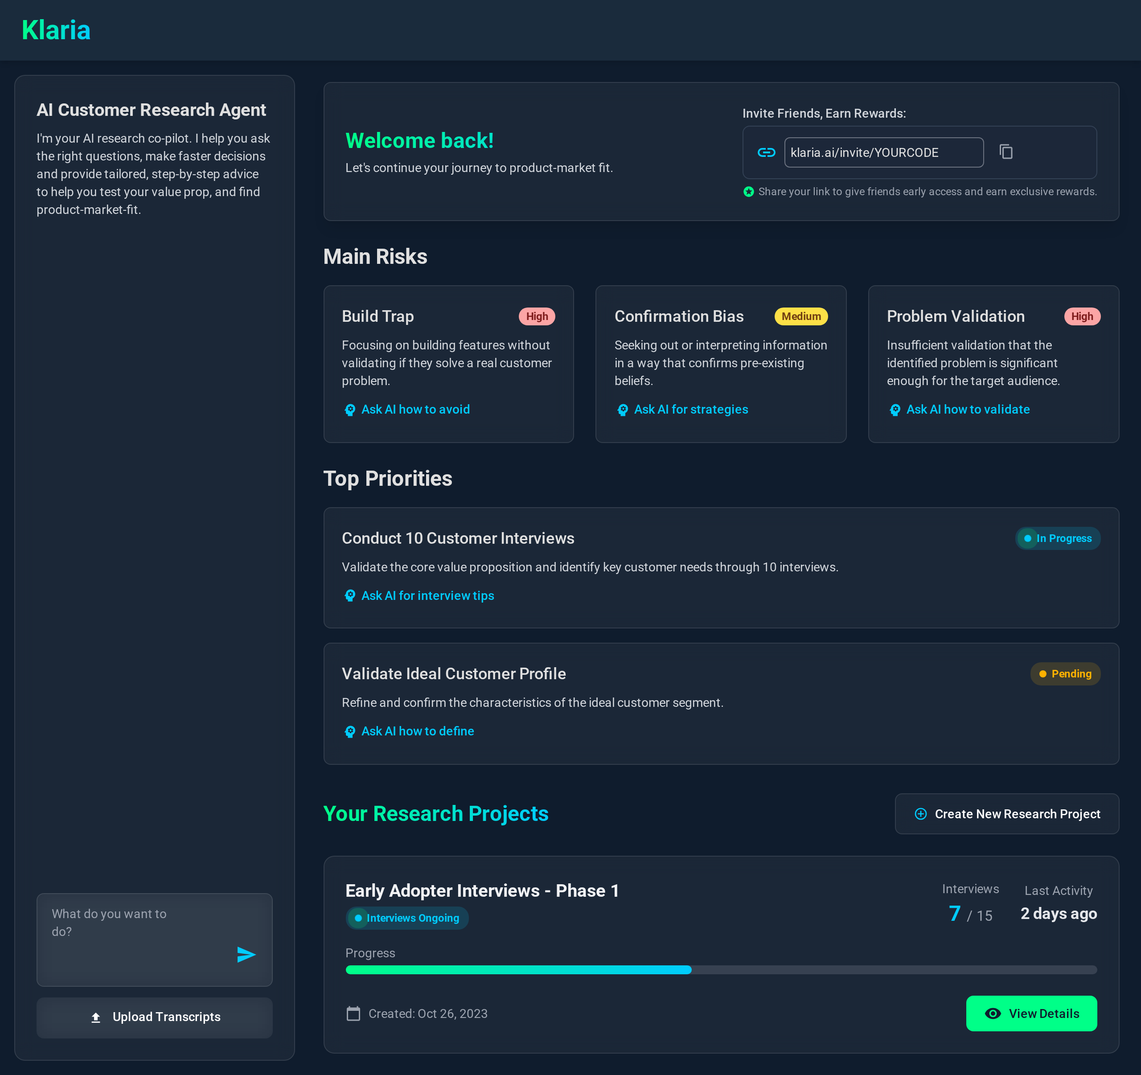Click the send arrow in the chat box
Viewport: 1141px width, 1075px height.
click(x=246, y=955)
